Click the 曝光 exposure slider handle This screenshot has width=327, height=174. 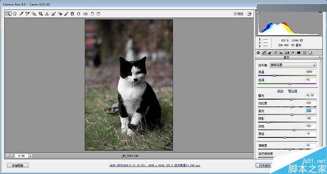point(291,99)
